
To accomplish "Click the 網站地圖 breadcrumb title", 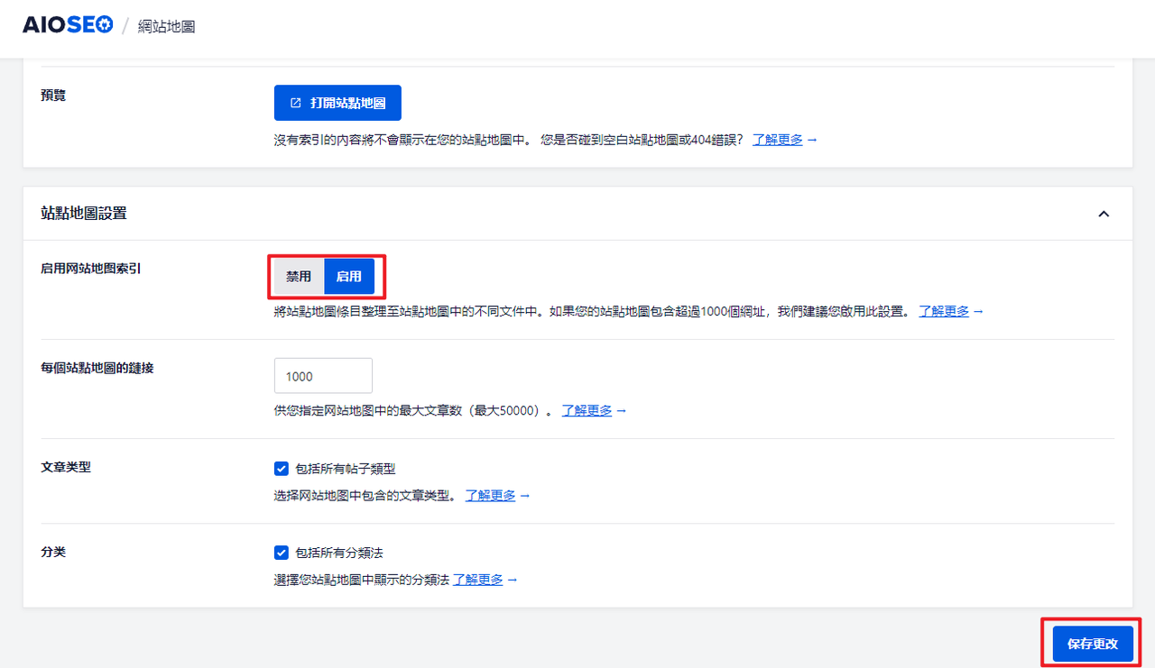I will [x=167, y=27].
